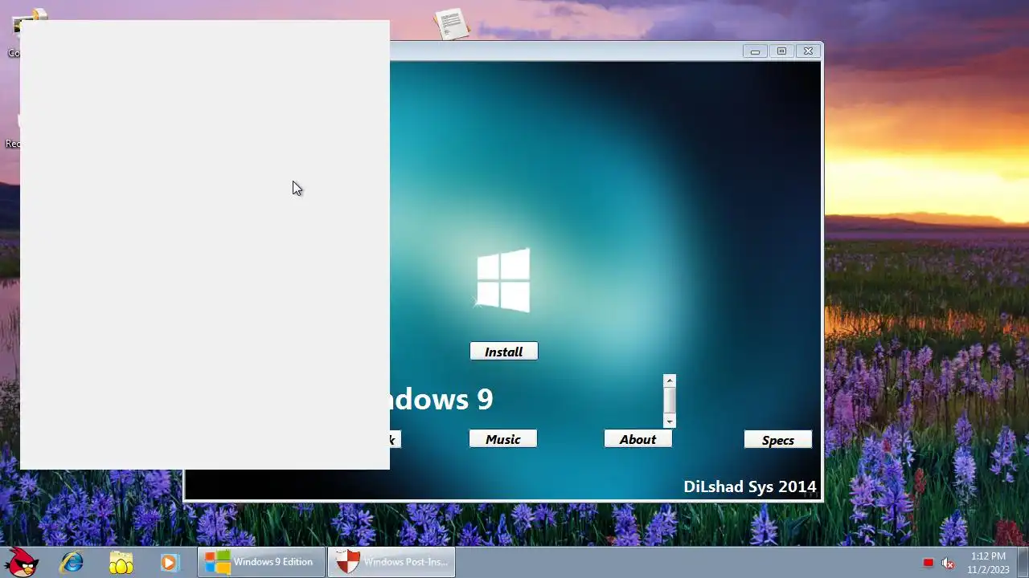Launch Windows Media Player from taskbar
The height and width of the screenshot is (578, 1029).
click(169, 562)
